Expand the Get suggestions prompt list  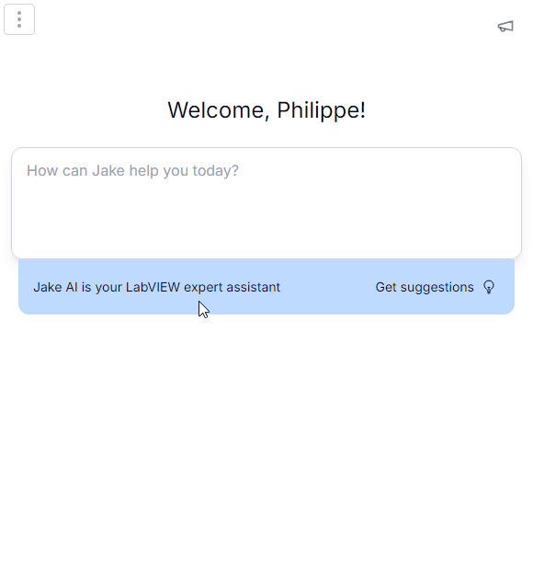(x=435, y=287)
